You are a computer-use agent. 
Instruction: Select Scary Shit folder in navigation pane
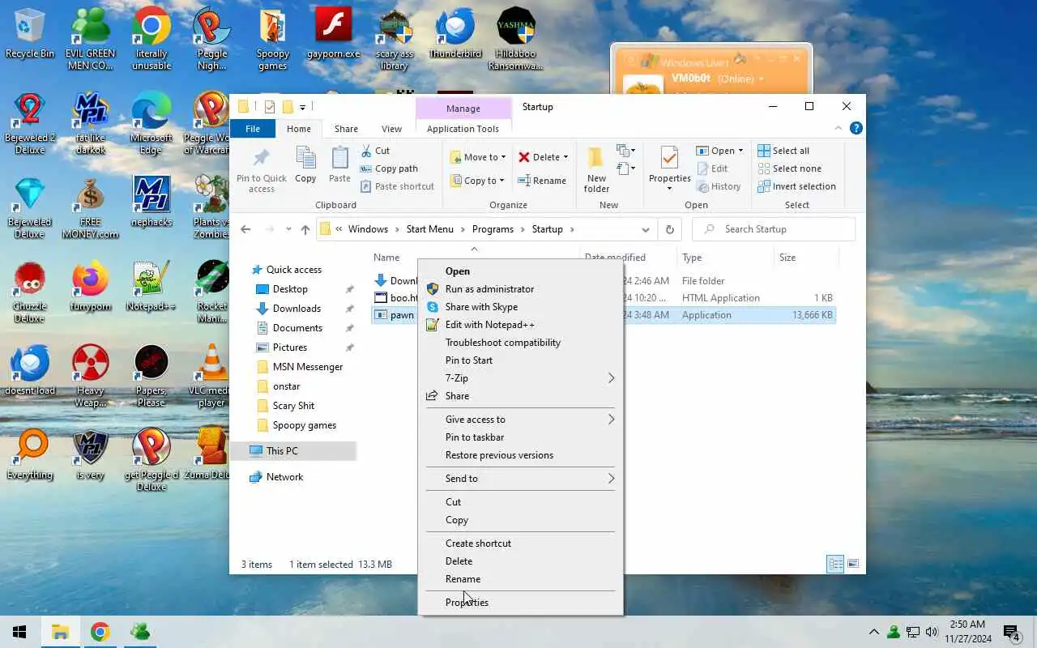tap(293, 406)
